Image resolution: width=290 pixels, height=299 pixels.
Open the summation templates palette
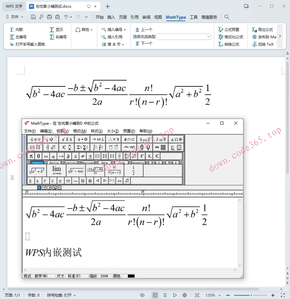(82, 147)
